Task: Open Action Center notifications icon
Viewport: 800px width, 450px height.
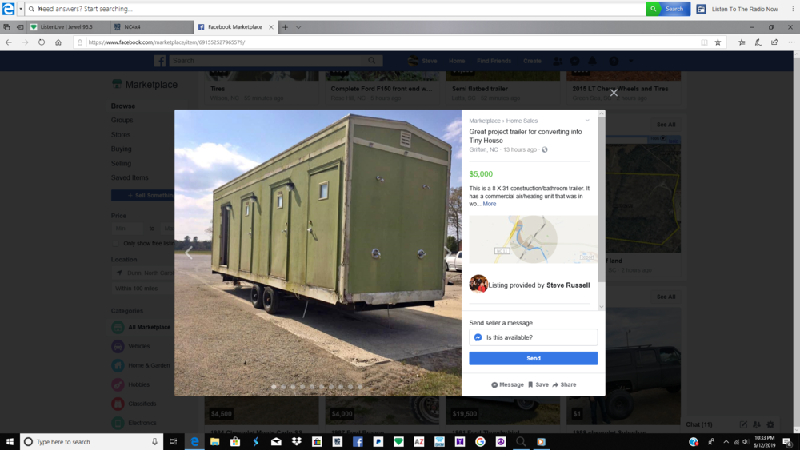Action: tap(788, 442)
